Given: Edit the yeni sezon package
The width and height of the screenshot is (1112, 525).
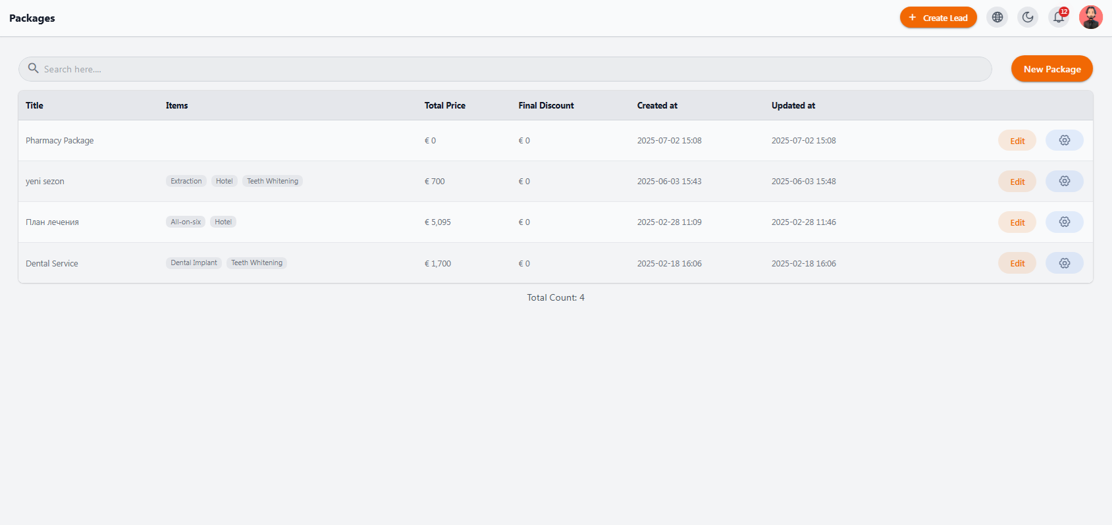Looking at the screenshot, I should 1017,182.
